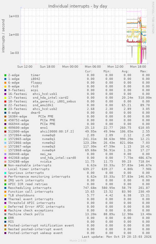The width and height of the screenshot is (156, 244).
Task: Click the 'interrupts / second' axis title
Action: click(3, 36)
